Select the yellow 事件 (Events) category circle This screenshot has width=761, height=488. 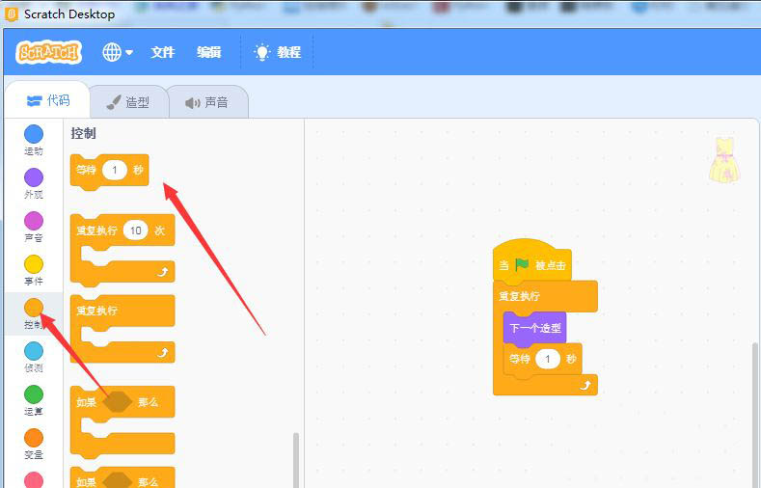(x=34, y=264)
